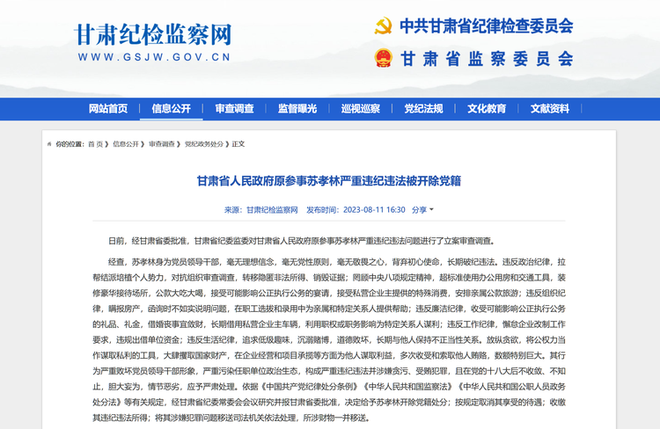Click the article headline about 苏孝林
The height and width of the screenshot is (429, 660).
pos(329,180)
